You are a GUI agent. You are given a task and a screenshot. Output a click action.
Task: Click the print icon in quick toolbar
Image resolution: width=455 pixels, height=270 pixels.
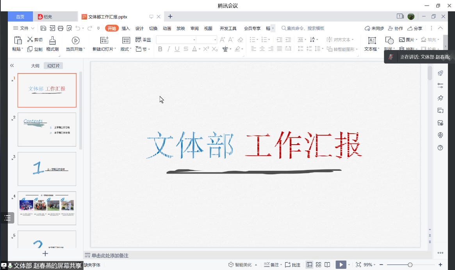(x=61, y=28)
